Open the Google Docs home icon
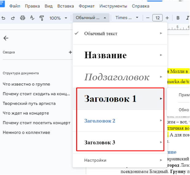The image size is (190, 175). 2,4
